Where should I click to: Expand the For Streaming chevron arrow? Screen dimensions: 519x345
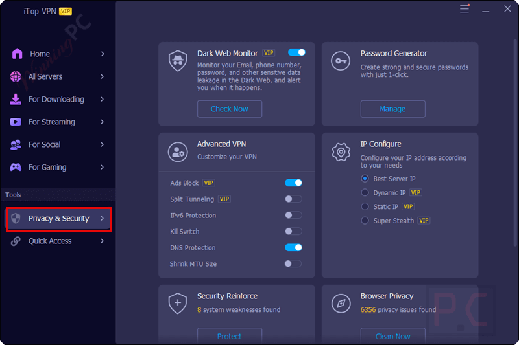(x=103, y=122)
